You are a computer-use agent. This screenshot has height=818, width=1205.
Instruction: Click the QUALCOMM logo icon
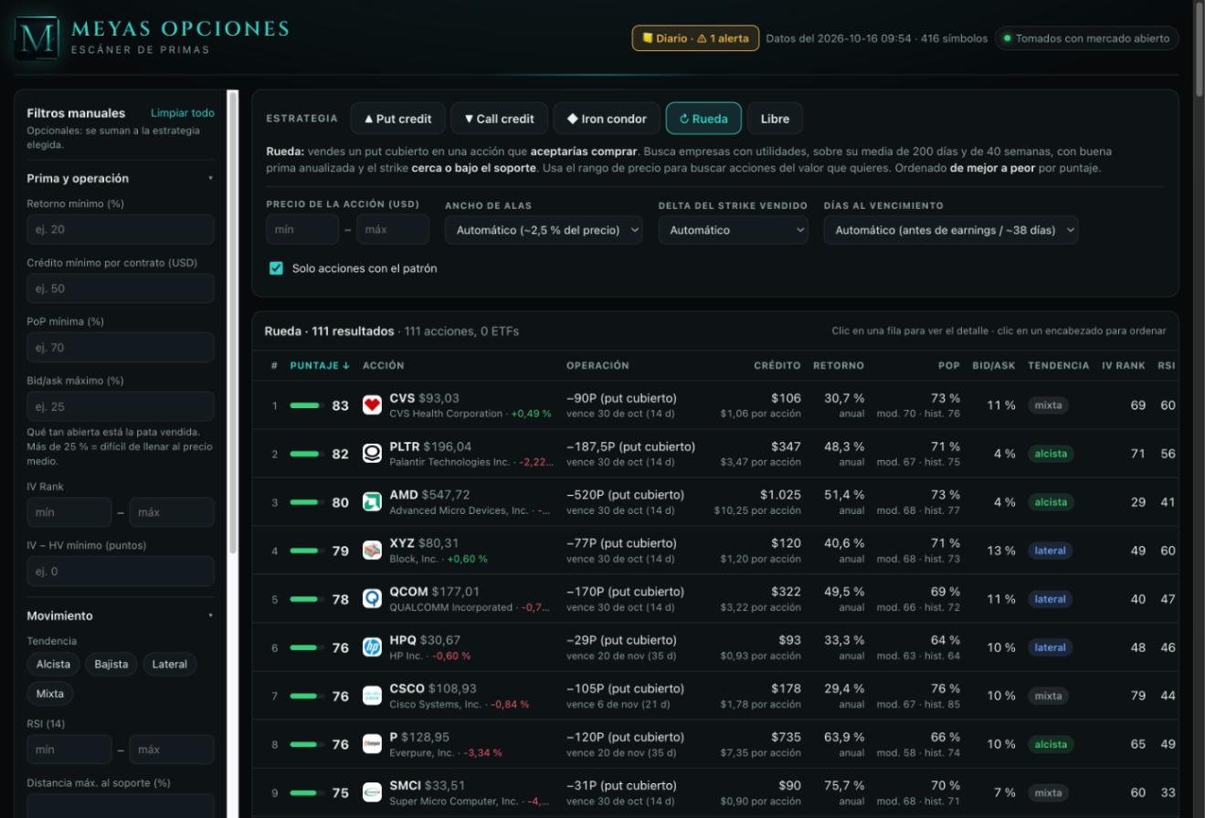372,599
